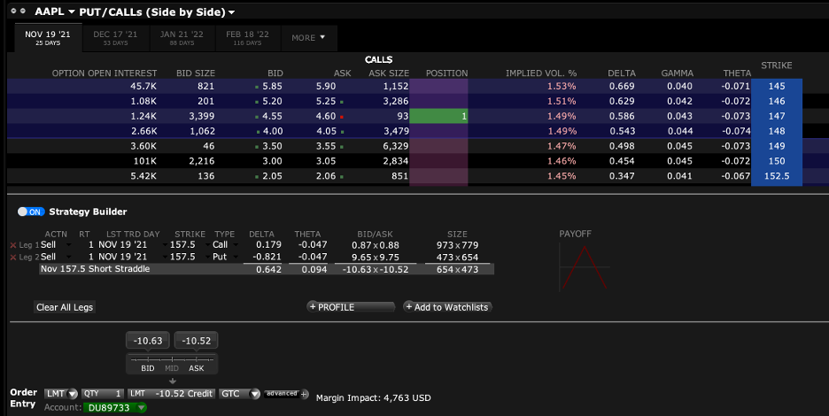This screenshot has height=416, width=829.
Task: Switch to the JAN 21 '22 expiration tab
Action: 182,37
